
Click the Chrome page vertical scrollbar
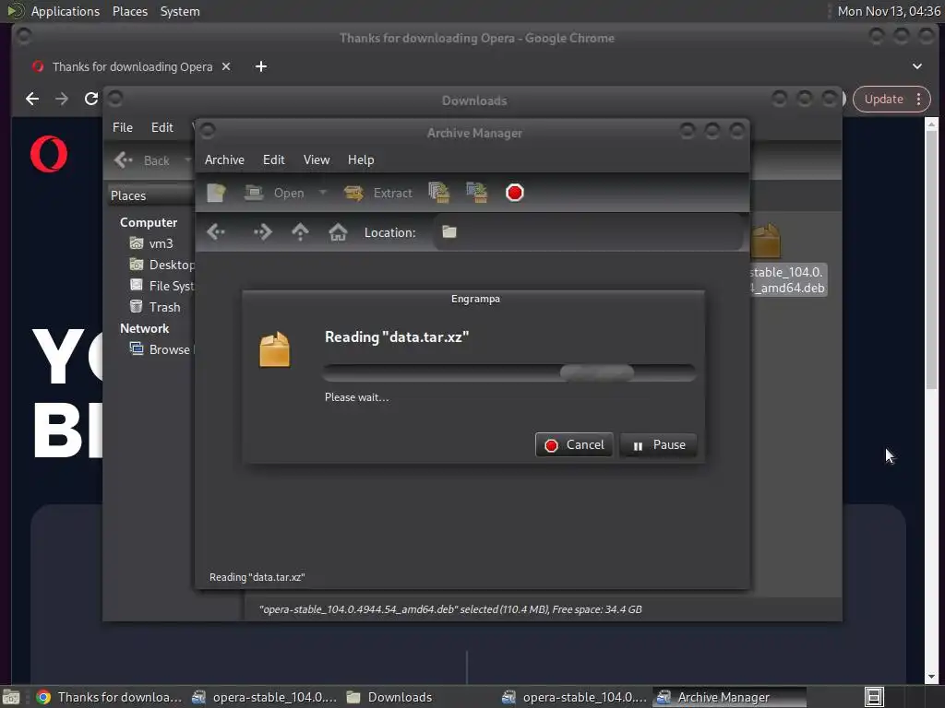point(931,259)
